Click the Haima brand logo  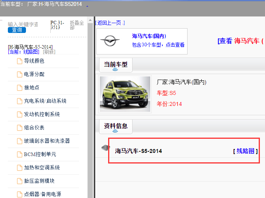click(x=110, y=41)
